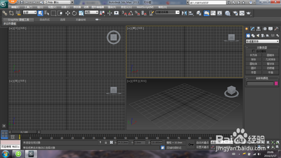281x158 pixels.
Task: Toggle keyboard shortcut override icon
Action: tap(116, 13)
